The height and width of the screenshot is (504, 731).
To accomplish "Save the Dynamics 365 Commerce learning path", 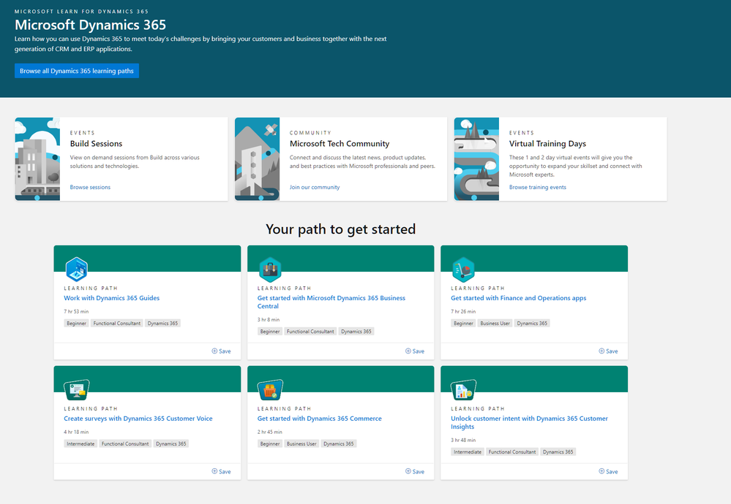I will [415, 471].
